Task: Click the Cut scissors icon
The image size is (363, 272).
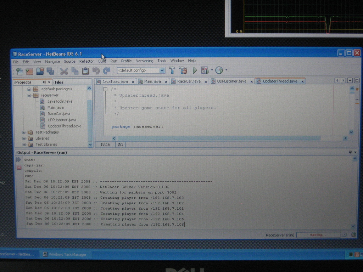Action: pyautogui.click(x=64, y=71)
